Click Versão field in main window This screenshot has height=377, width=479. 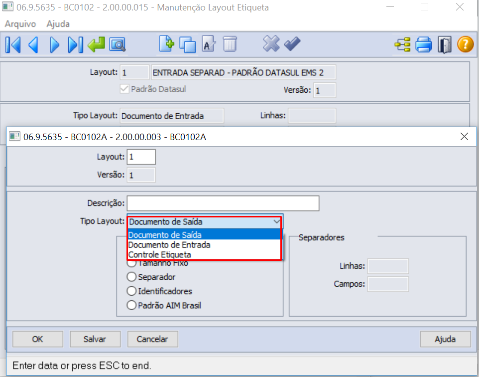tap(325, 90)
